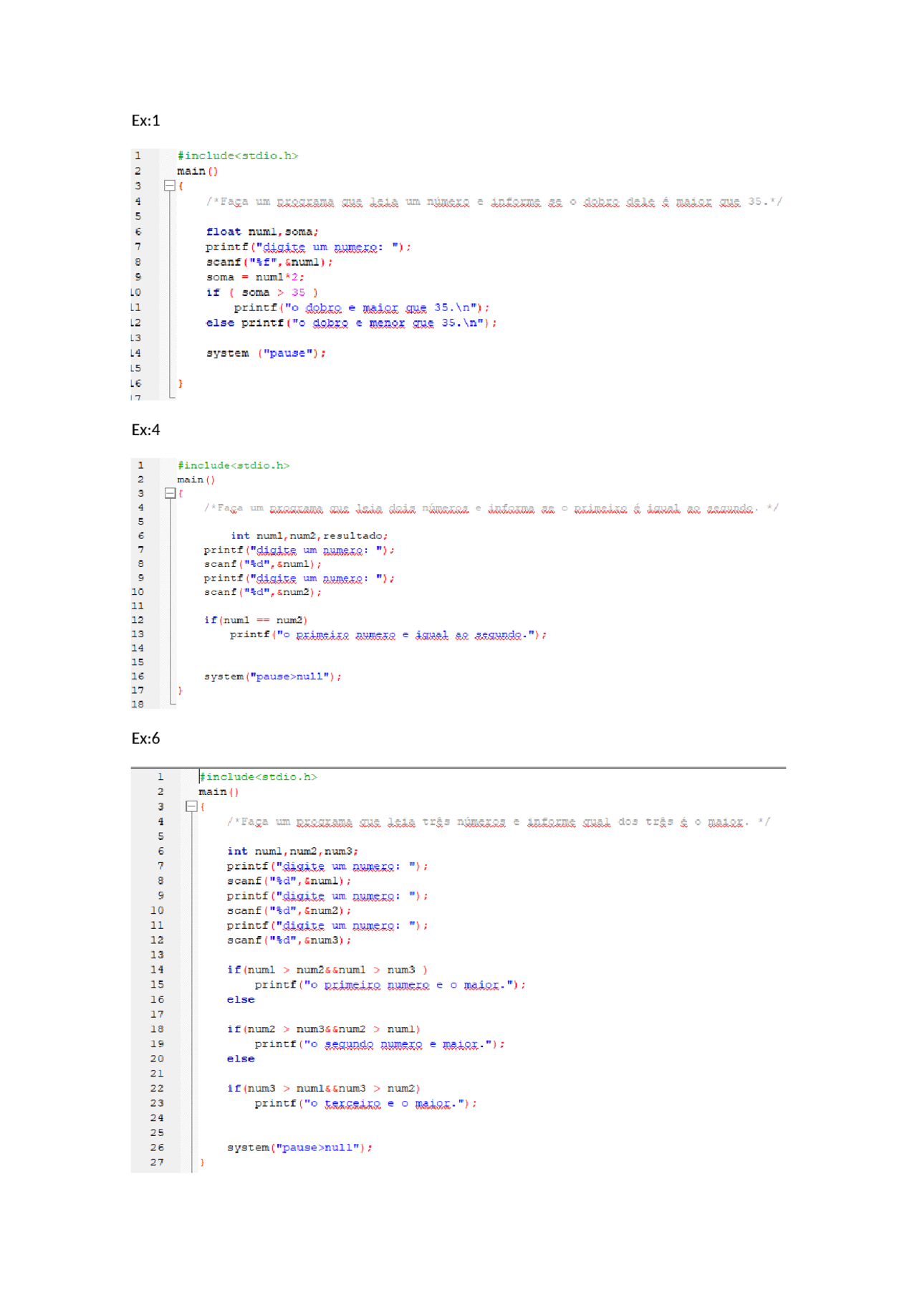917x1298 pixels.
Task: Click printf 'o segundo numero e maior' line
Action: click(379, 1044)
